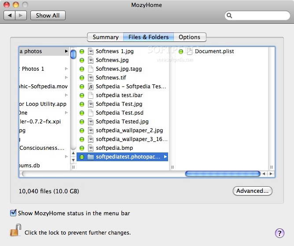The height and width of the screenshot is (246, 294).
Task: Click the horizontal scrollbar right arrow
Action: point(271,174)
